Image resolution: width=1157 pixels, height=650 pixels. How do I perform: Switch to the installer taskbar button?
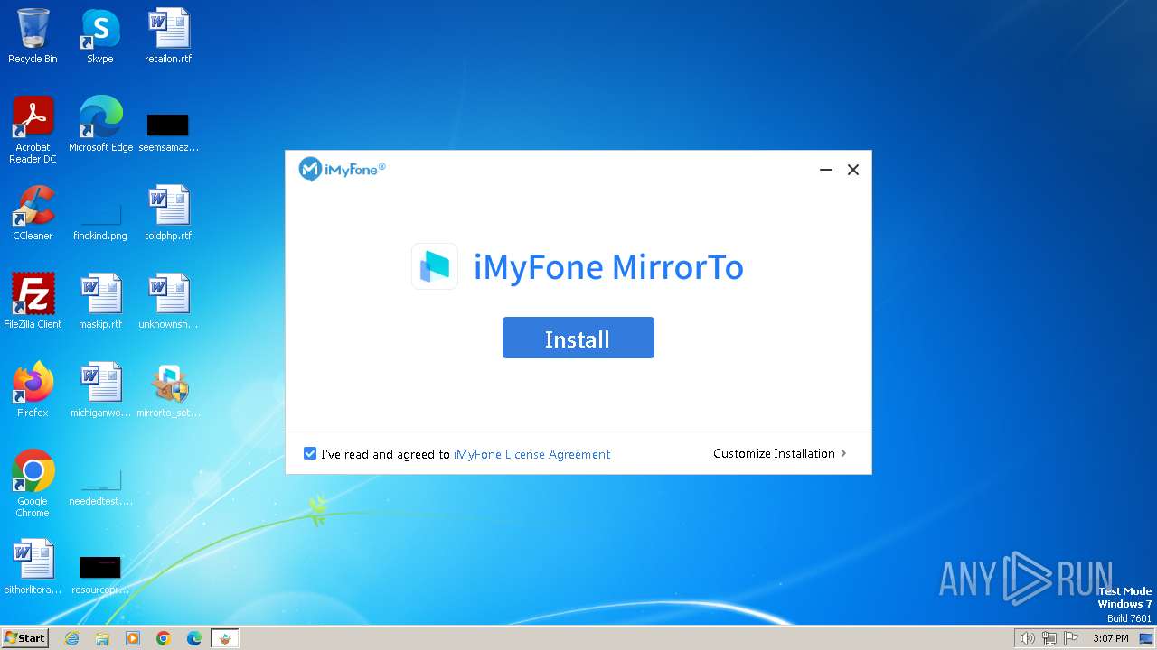tap(225, 638)
